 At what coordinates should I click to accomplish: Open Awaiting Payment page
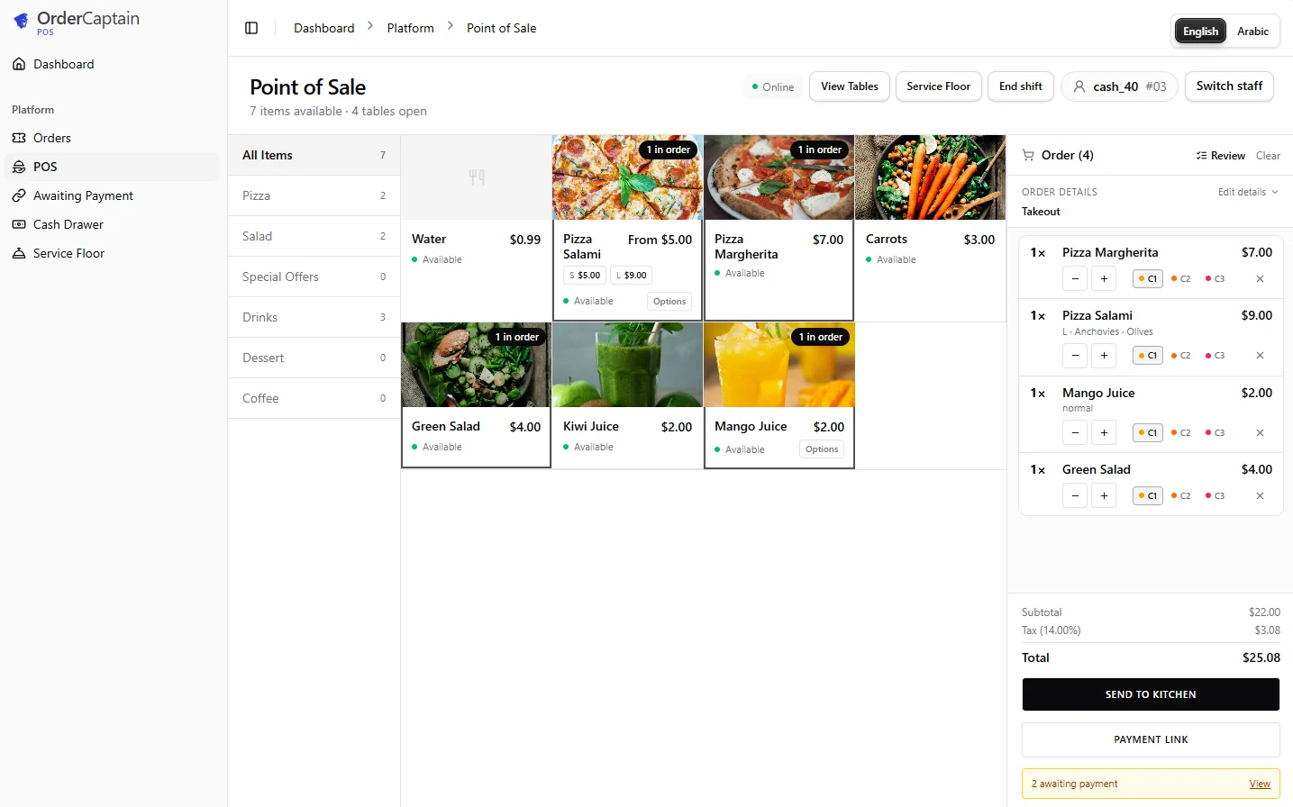tap(110, 195)
